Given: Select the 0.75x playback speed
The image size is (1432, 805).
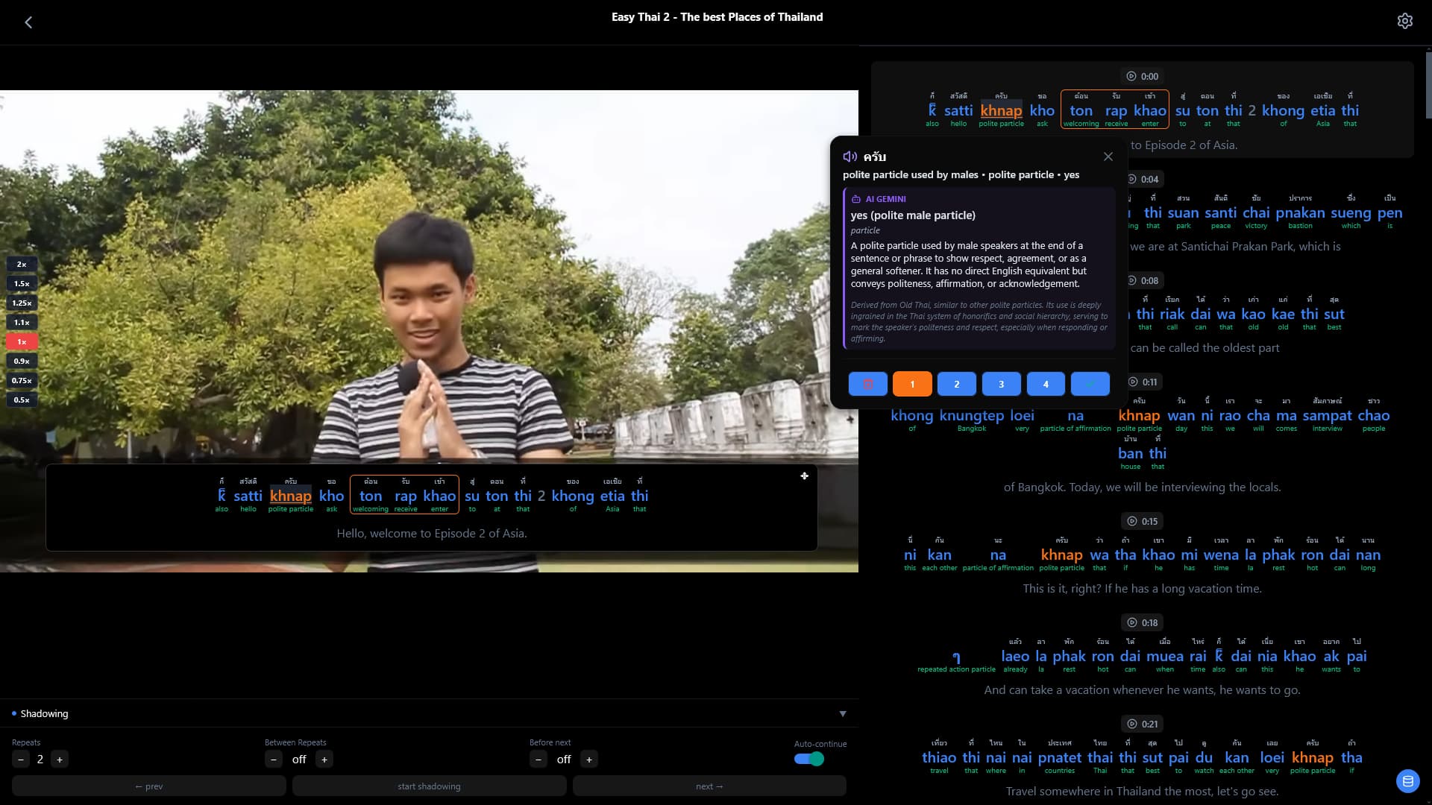Looking at the screenshot, I should 22,381.
